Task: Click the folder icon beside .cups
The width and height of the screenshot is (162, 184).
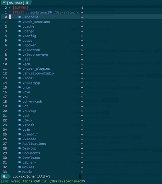Action: pyautogui.click(x=20, y=40)
